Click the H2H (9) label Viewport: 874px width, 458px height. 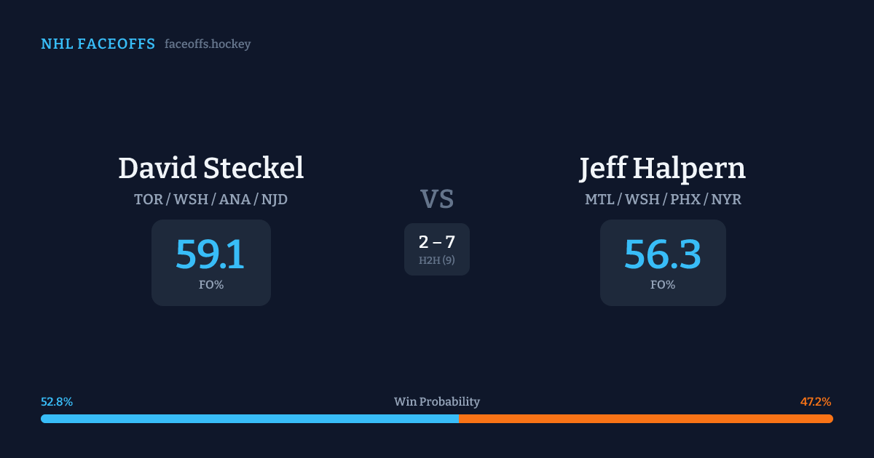[437, 260]
